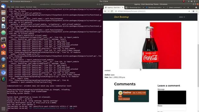
Task: Open Ubuntu Software from the dock
Action: pyautogui.click(x=3, y=53)
